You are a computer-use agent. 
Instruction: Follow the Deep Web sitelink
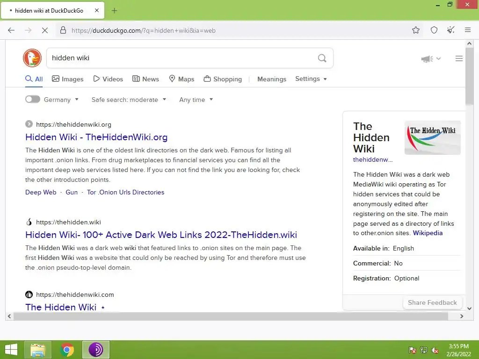coord(41,192)
